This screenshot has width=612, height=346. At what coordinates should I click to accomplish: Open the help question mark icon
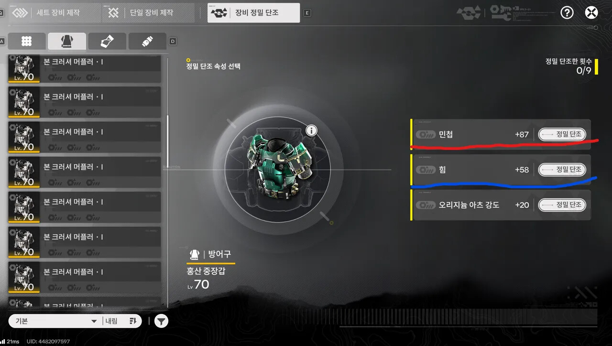(567, 12)
